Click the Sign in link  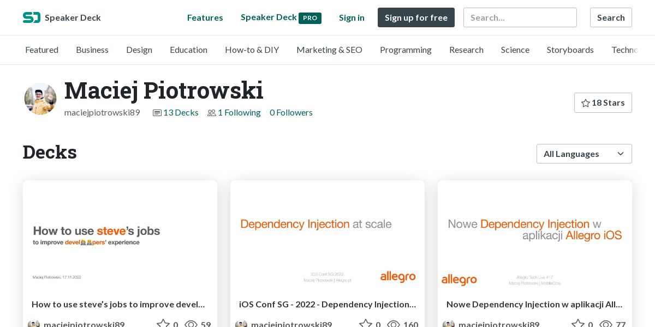352,17
